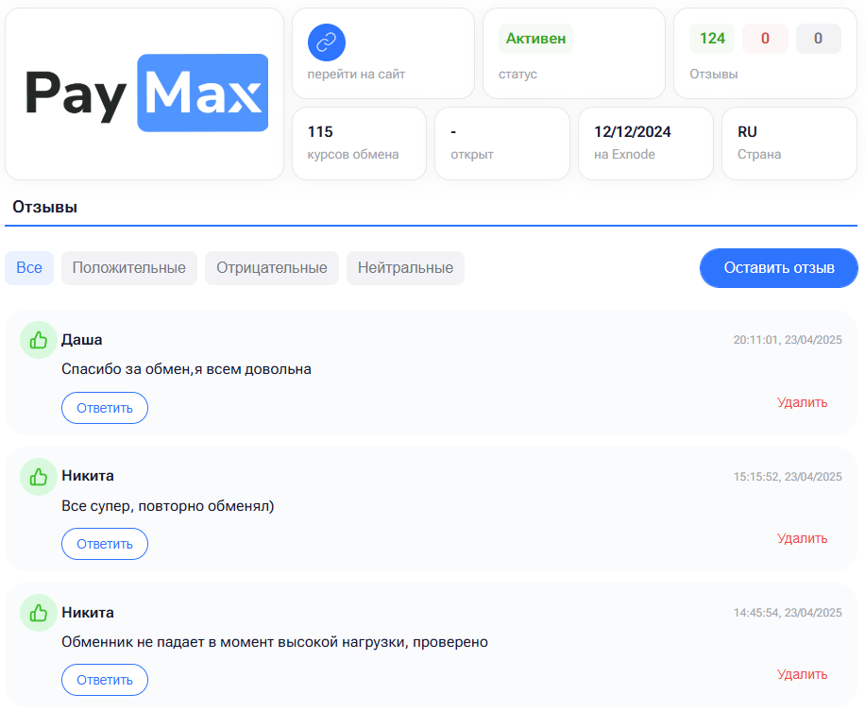The image size is (865, 711).
Task: Filter reviews by Нейтральные
Action: coord(405,268)
